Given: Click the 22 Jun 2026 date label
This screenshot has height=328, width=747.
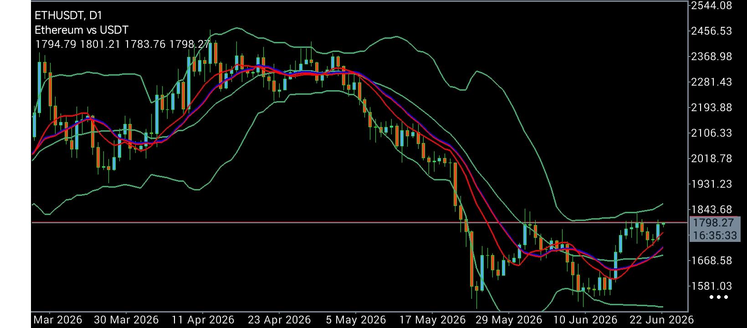Looking at the screenshot, I should [661, 320].
